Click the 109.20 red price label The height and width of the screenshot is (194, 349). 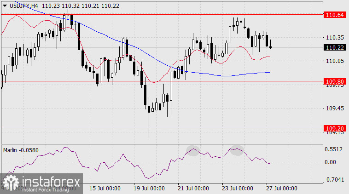pyautogui.click(x=336, y=128)
